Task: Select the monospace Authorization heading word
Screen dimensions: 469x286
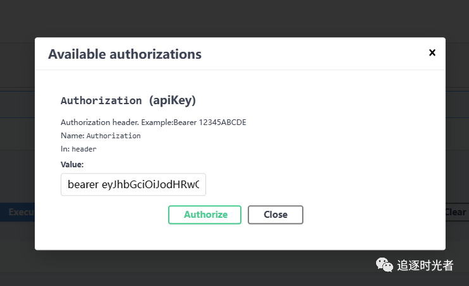Action: [101, 100]
